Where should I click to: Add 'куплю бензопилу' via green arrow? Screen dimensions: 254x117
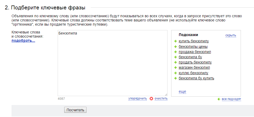pyautogui.click(x=175, y=73)
